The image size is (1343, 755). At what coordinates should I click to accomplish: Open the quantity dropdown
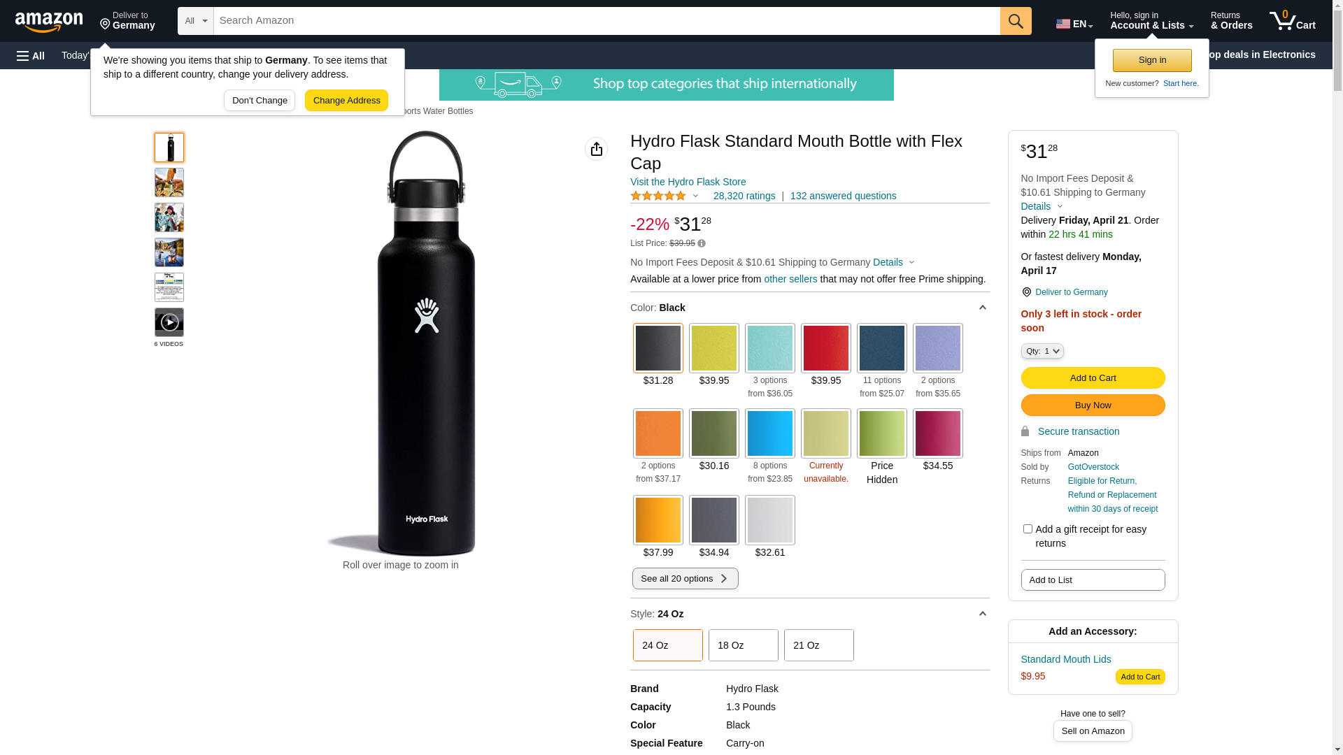[x=1042, y=351]
